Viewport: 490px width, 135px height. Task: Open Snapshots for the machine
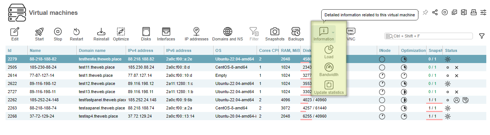[275, 34]
